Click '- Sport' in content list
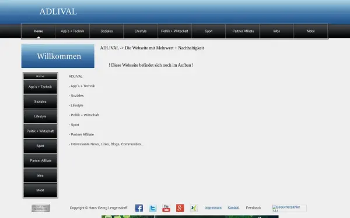Screen dimensions: 350x218 (74, 125)
